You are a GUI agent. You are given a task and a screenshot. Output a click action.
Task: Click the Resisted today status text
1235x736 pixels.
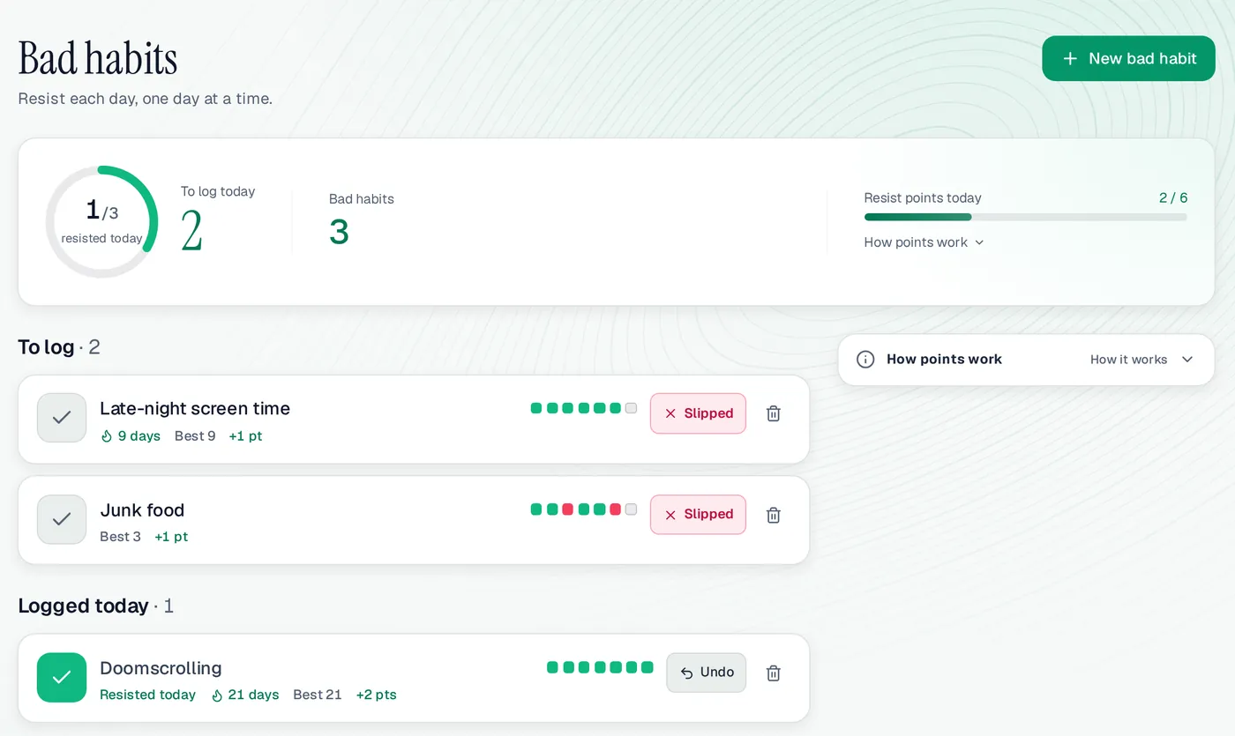click(147, 695)
